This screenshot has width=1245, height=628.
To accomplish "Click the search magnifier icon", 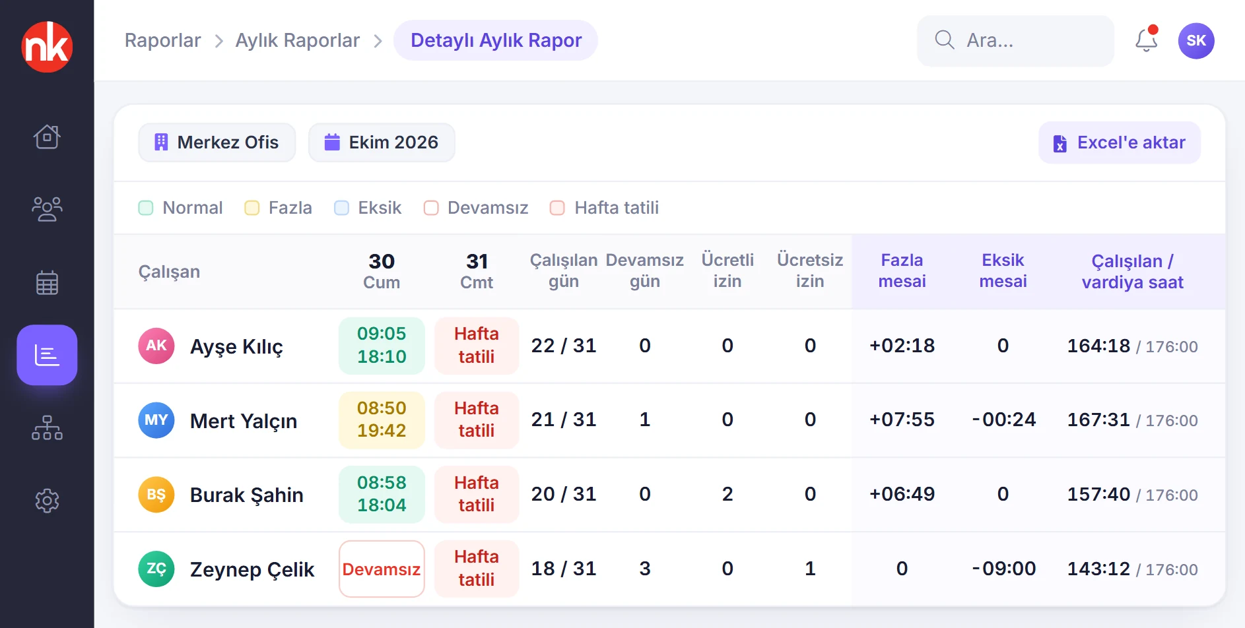I will tap(945, 40).
